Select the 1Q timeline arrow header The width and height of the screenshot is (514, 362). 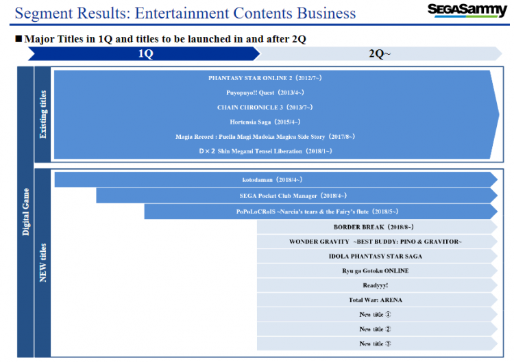coord(145,54)
